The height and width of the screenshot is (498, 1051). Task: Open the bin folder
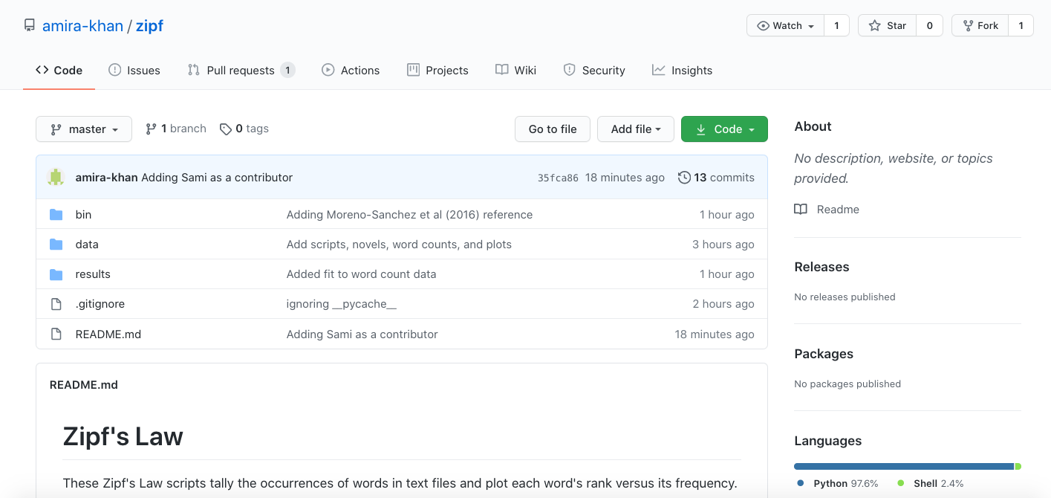(x=83, y=214)
